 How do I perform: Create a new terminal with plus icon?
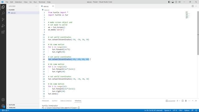pyautogui.click(x=178, y=101)
